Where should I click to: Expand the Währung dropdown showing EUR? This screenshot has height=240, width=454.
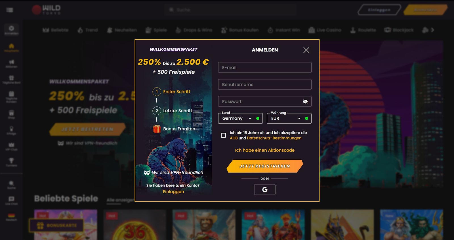289,118
